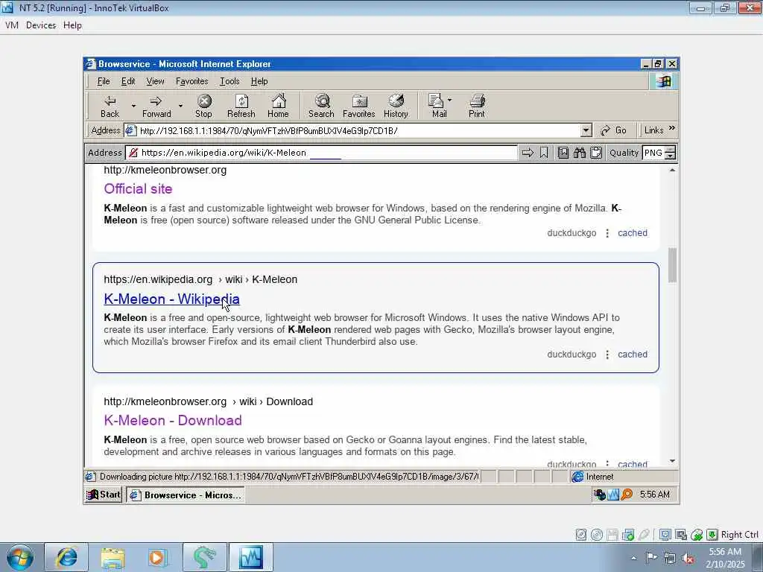Open cached link for Wikipedia result

[x=633, y=355]
